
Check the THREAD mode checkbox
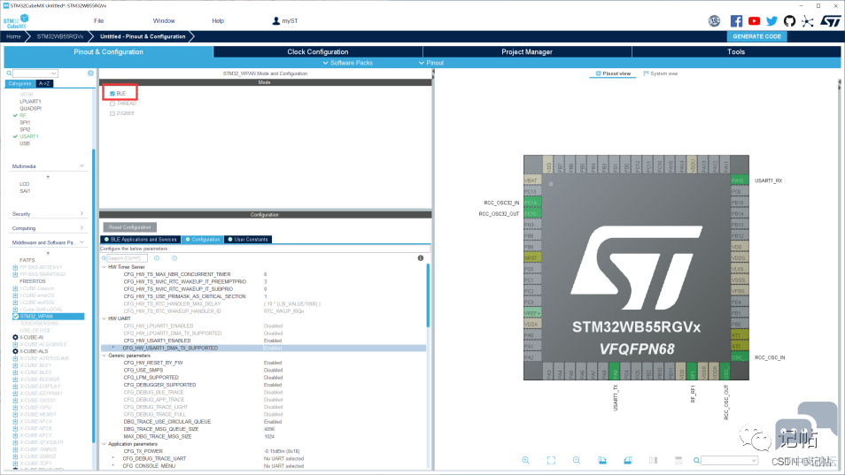pos(112,103)
